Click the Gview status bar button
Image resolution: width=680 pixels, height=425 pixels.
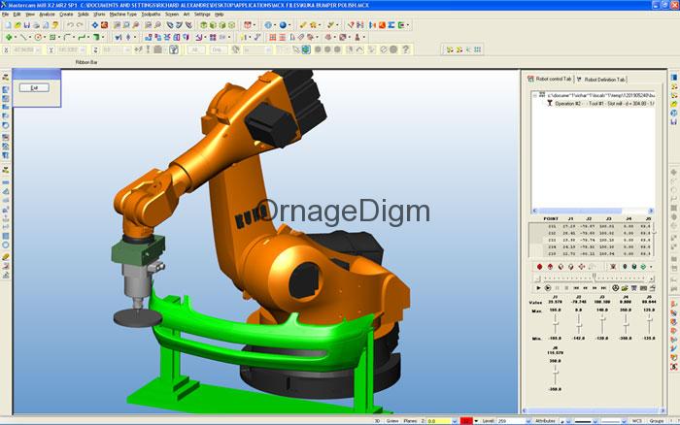[392, 421]
